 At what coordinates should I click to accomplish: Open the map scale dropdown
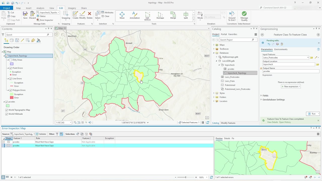click(x=71, y=123)
